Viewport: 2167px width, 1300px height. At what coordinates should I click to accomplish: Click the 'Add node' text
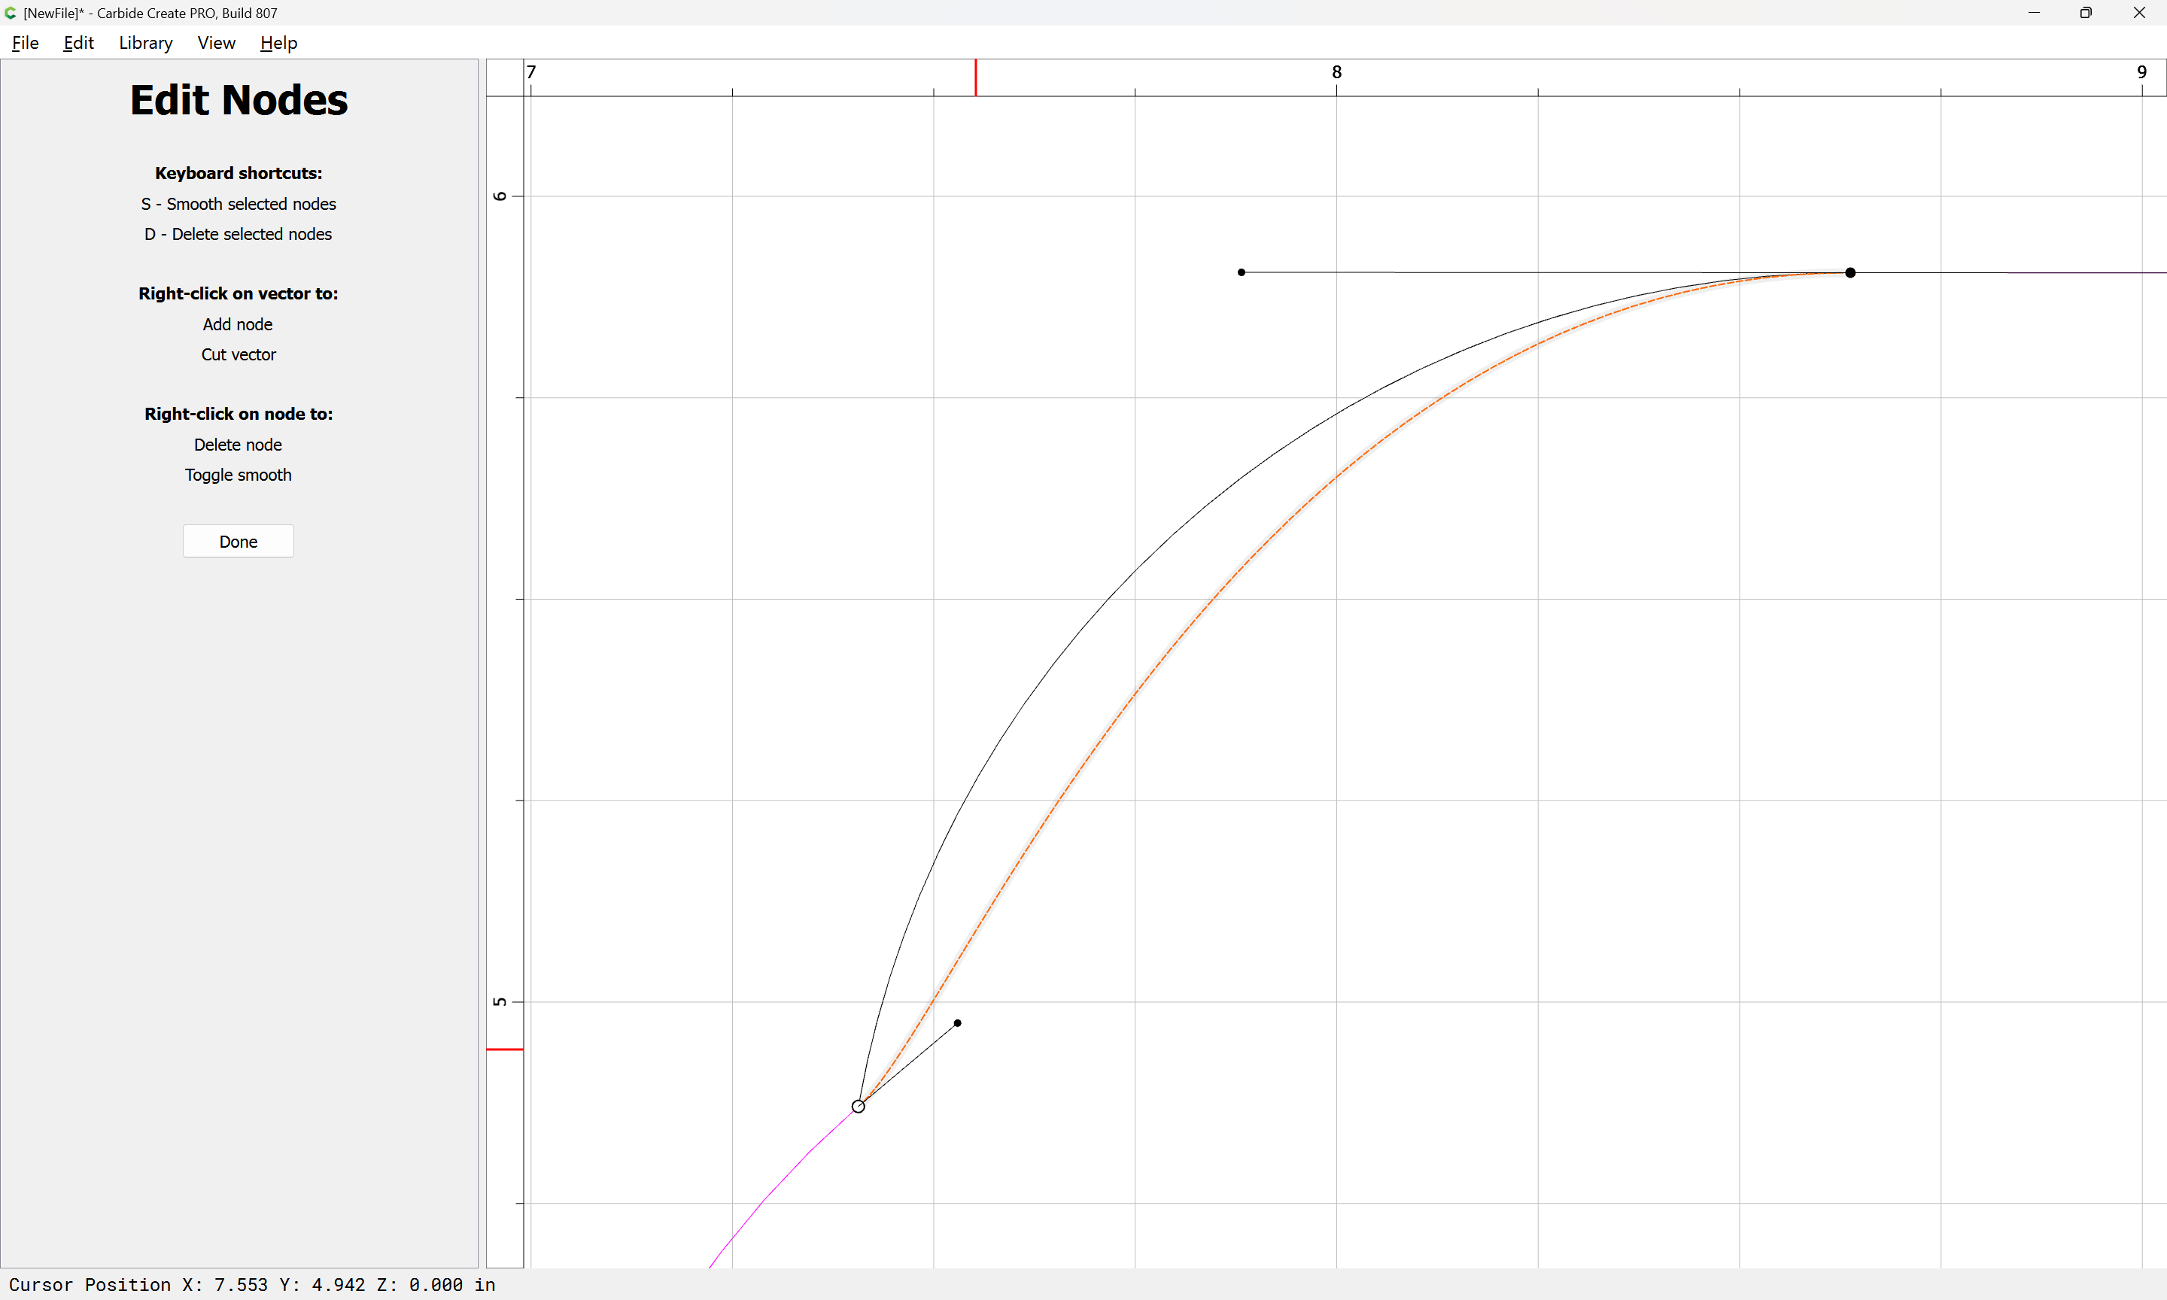(237, 324)
